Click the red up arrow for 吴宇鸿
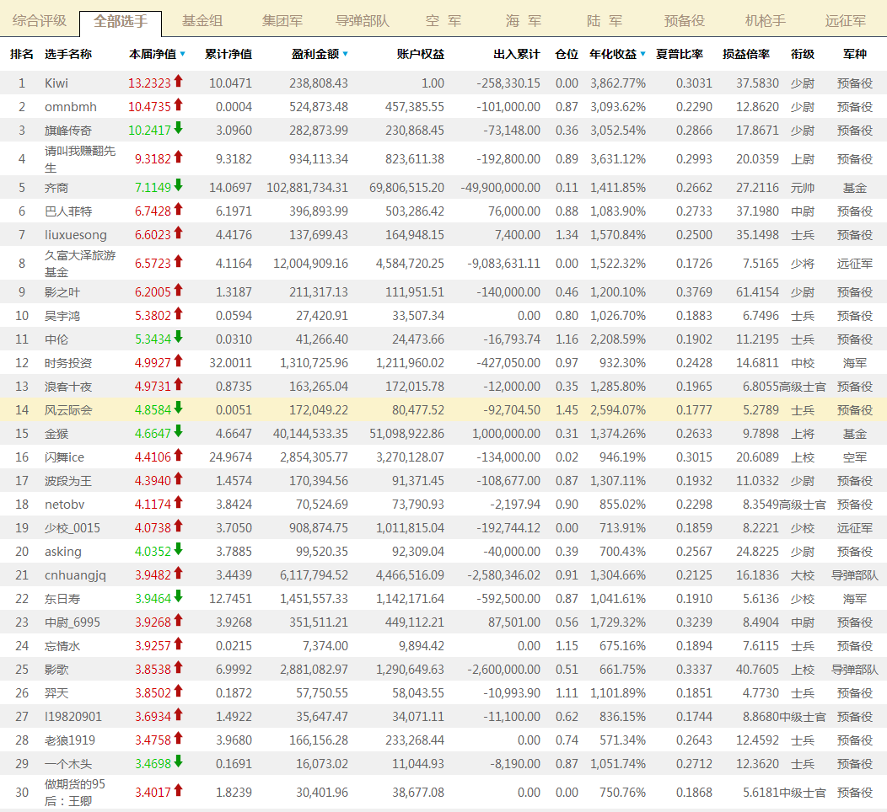Viewport: 887px width, 812px height. (x=178, y=314)
